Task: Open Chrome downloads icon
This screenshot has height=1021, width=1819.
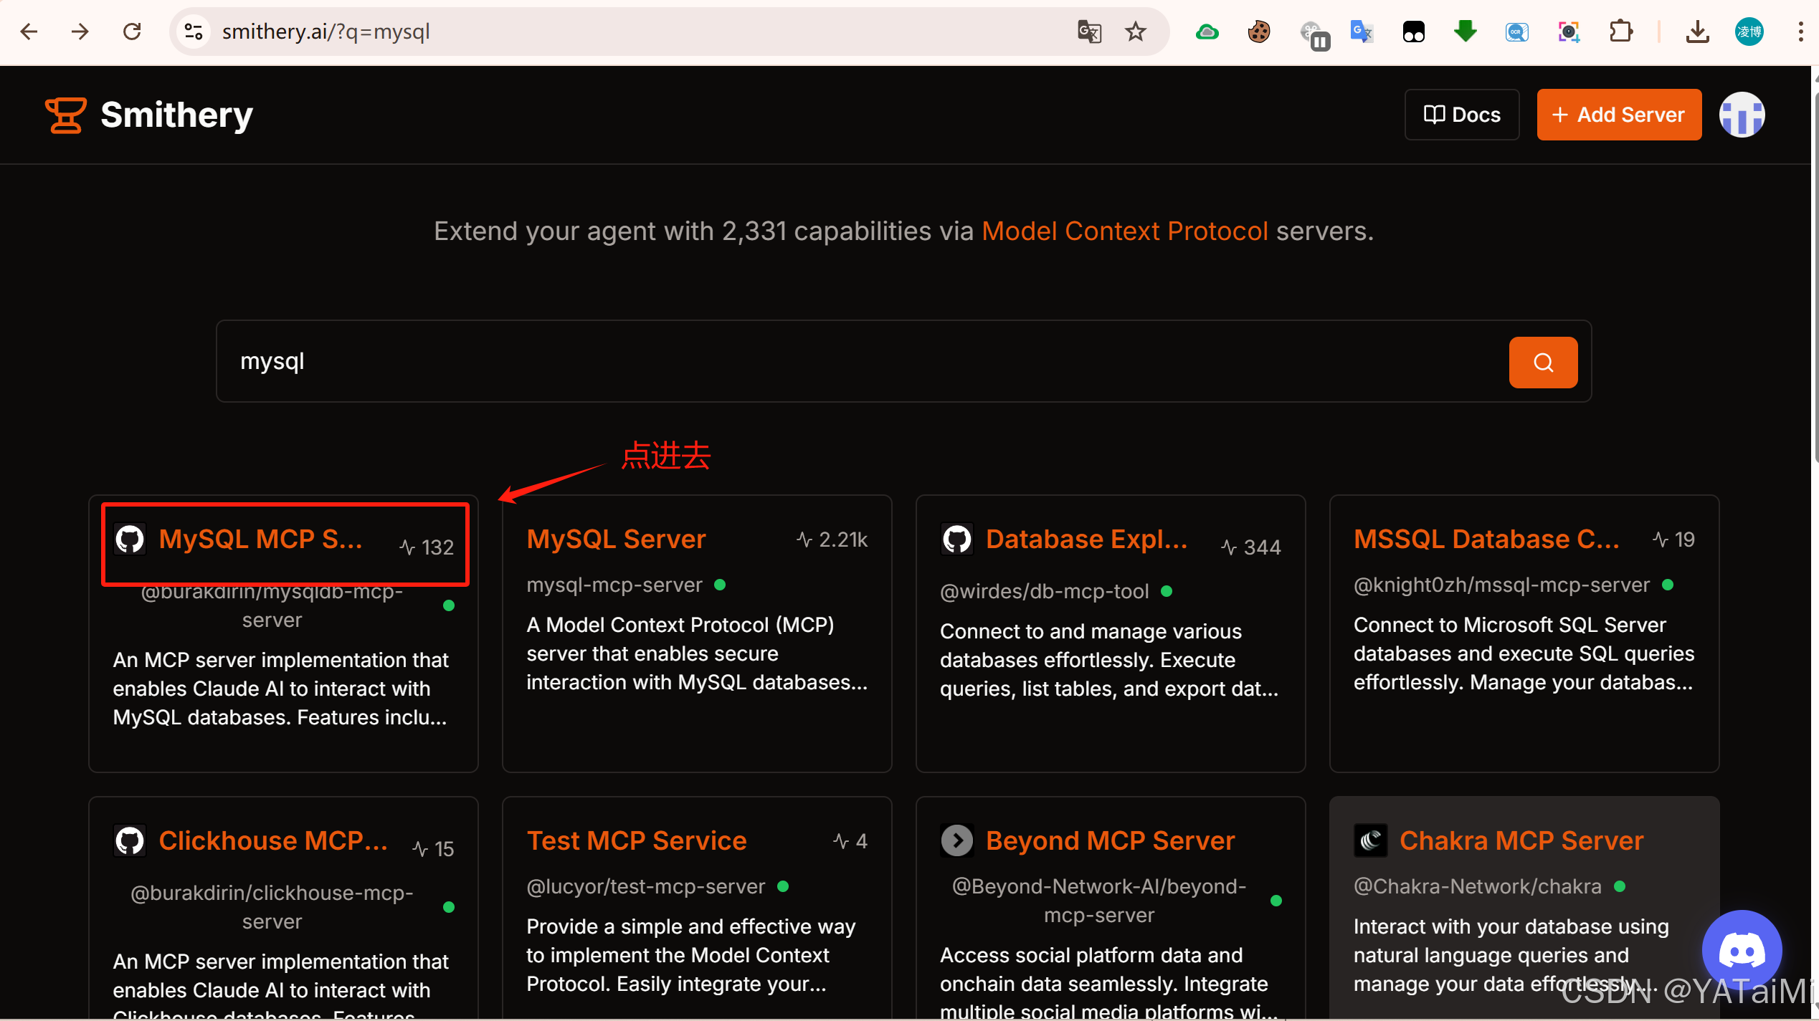Action: pos(1697,32)
